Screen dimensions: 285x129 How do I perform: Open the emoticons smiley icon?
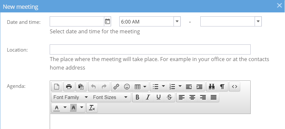[x=127, y=87]
